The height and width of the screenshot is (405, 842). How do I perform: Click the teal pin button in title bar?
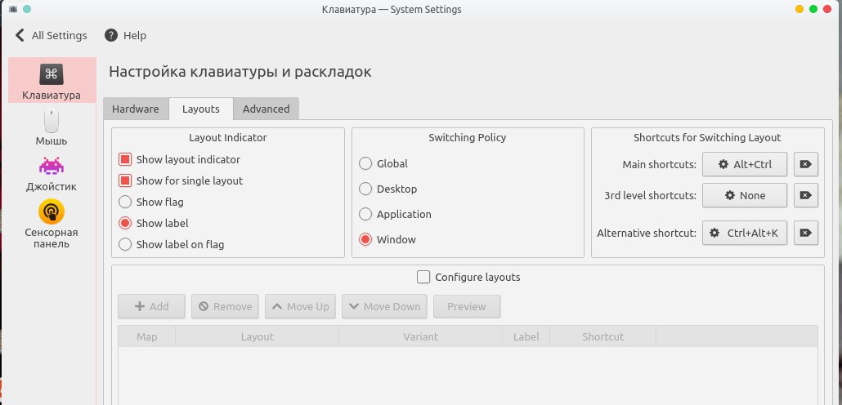(27, 9)
